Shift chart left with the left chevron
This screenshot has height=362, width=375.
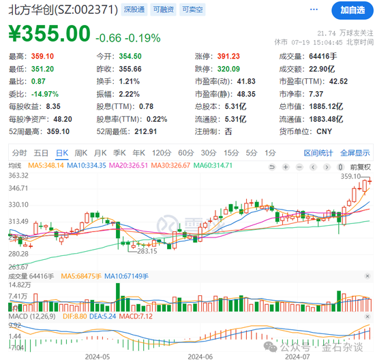[313, 167]
